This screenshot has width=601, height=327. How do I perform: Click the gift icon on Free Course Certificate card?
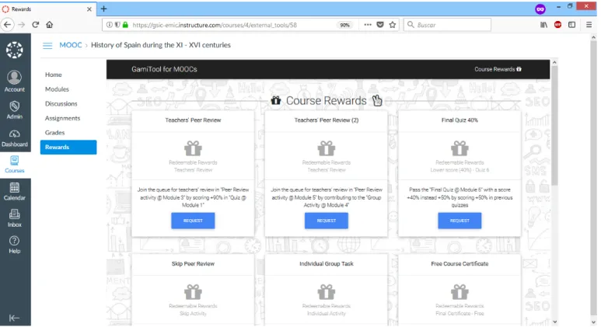click(459, 292)
